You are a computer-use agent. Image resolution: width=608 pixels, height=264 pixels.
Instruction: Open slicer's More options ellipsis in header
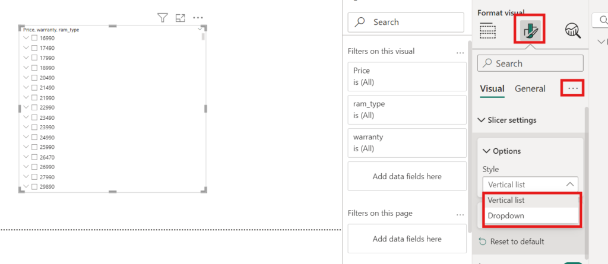tap(198, 17)
